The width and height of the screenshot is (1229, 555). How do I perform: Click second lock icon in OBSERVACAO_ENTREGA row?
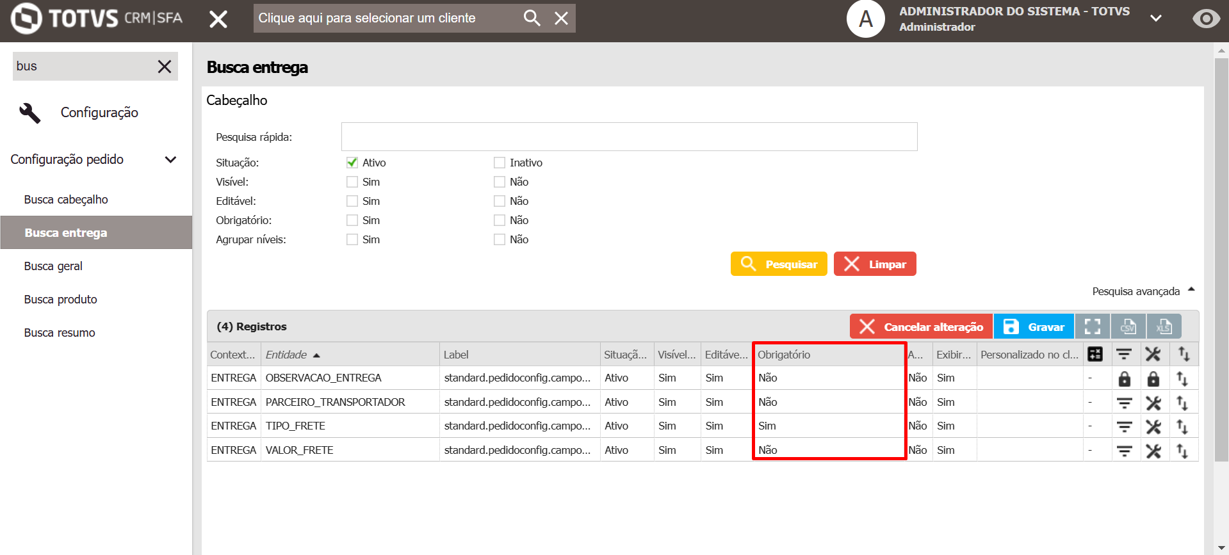point(1153,378)
